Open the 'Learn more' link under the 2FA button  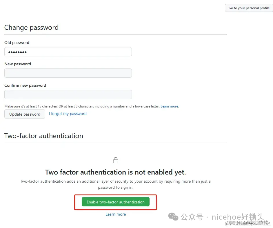point(116,214)
